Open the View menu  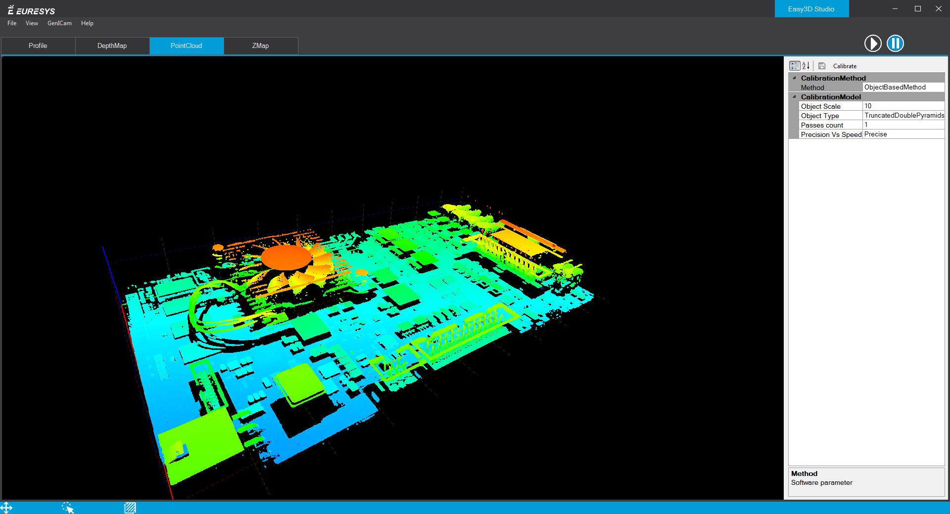pos(32,23)
